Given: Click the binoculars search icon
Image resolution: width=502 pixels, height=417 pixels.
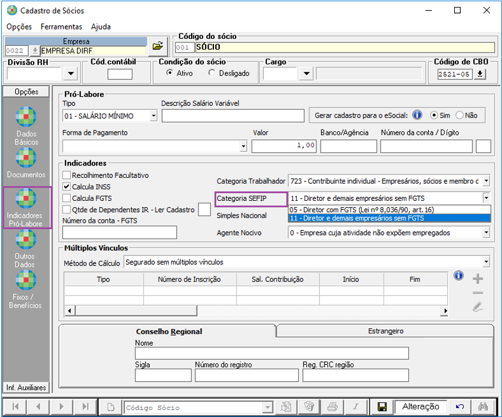Looking at the screenshot, I should coord(483,407).
